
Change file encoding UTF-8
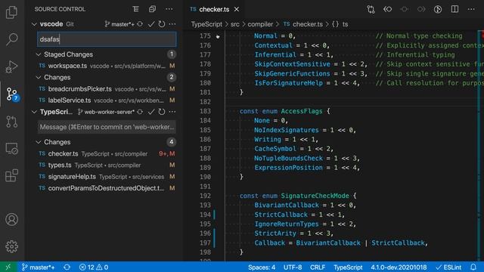(293, 267)
